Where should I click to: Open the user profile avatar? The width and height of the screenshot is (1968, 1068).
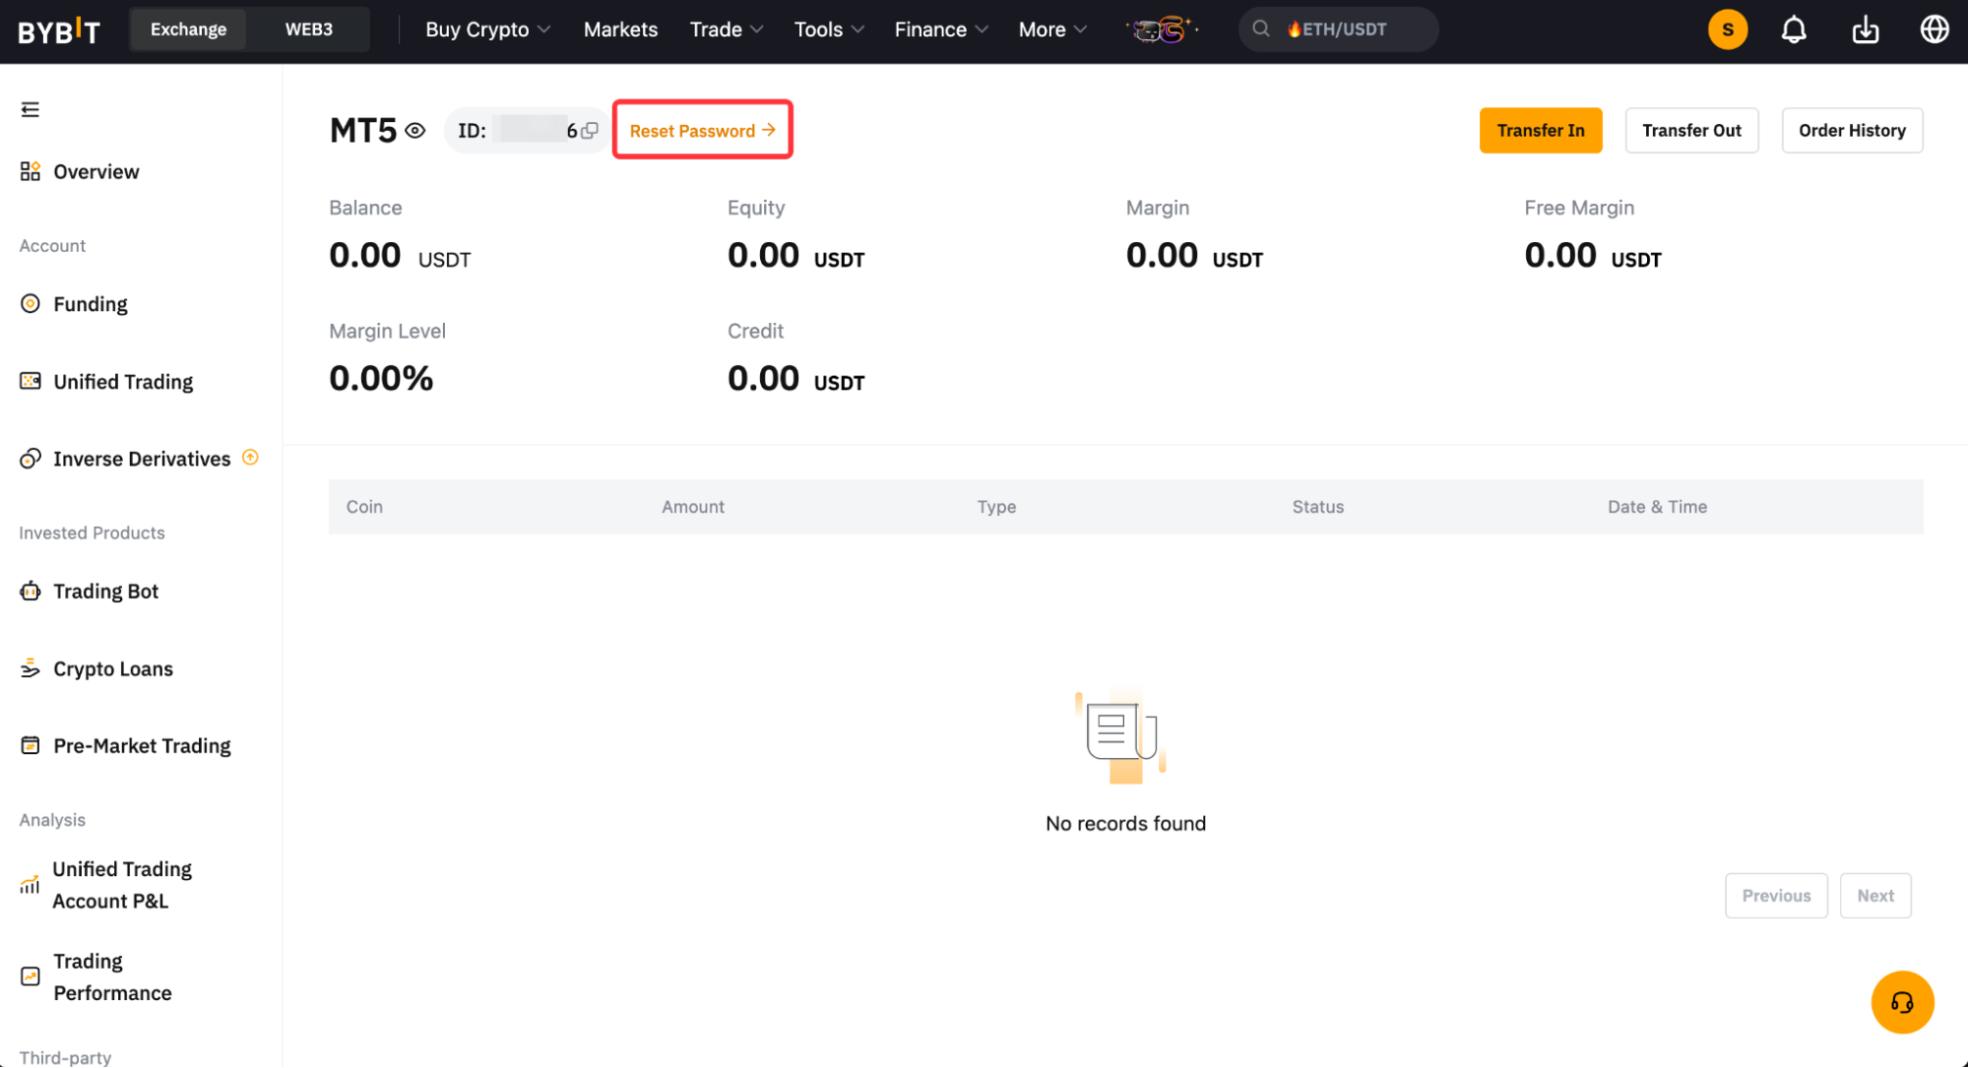pyautogui.click(x=1727, y=30)
